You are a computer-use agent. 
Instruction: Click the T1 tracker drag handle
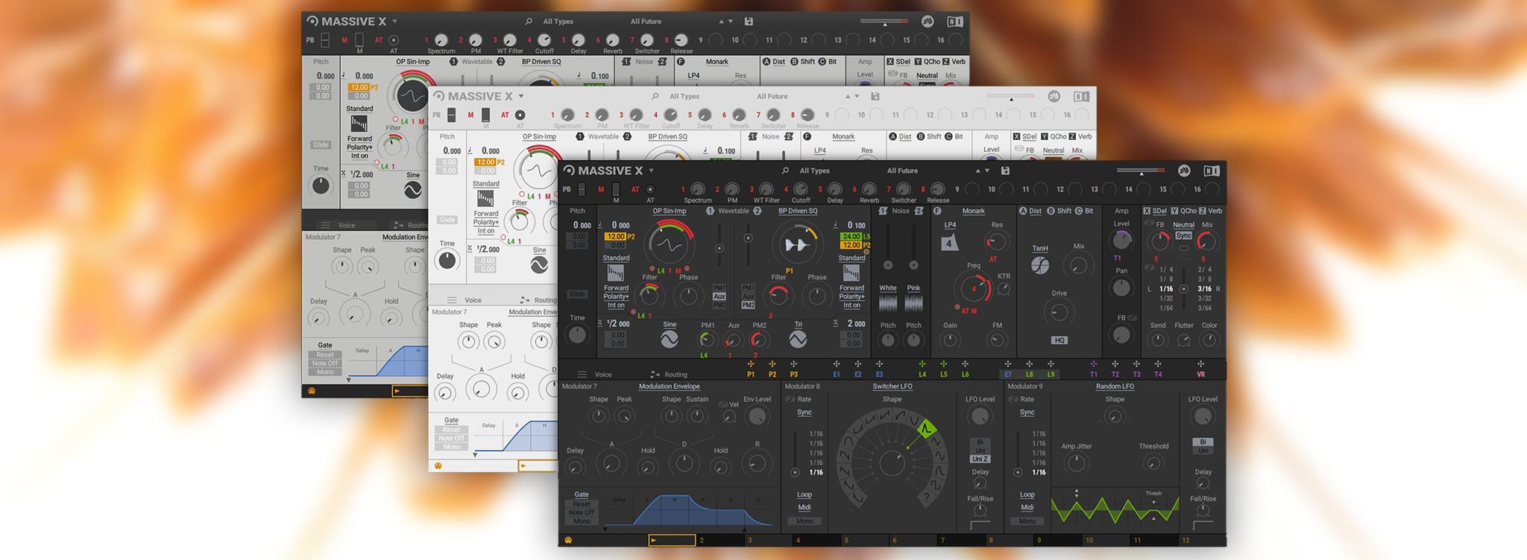[x=1094, y=365]
